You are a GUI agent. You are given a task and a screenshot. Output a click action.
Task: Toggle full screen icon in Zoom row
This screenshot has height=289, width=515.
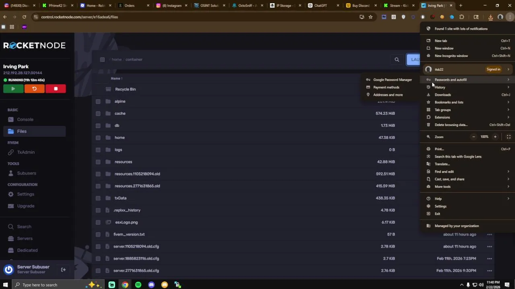click(509, 137)
